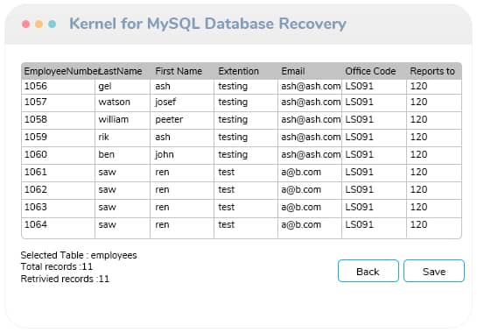Click first name 'ash' in row 1056
Viewport: 477px width, 333px height.
[182, 87]
